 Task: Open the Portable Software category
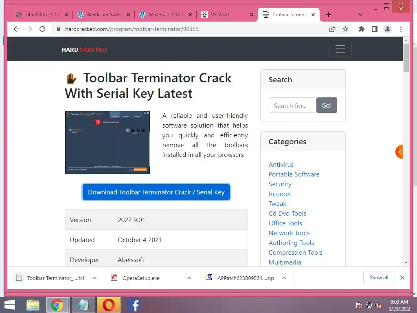(x=294, y=174)
